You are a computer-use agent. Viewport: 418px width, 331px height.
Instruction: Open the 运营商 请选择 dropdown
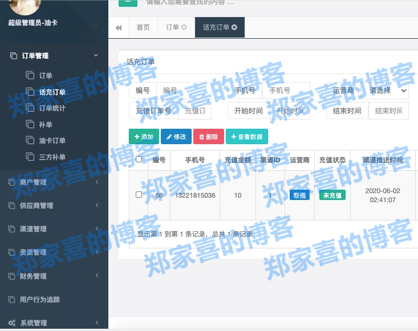(x=385, y=91)
